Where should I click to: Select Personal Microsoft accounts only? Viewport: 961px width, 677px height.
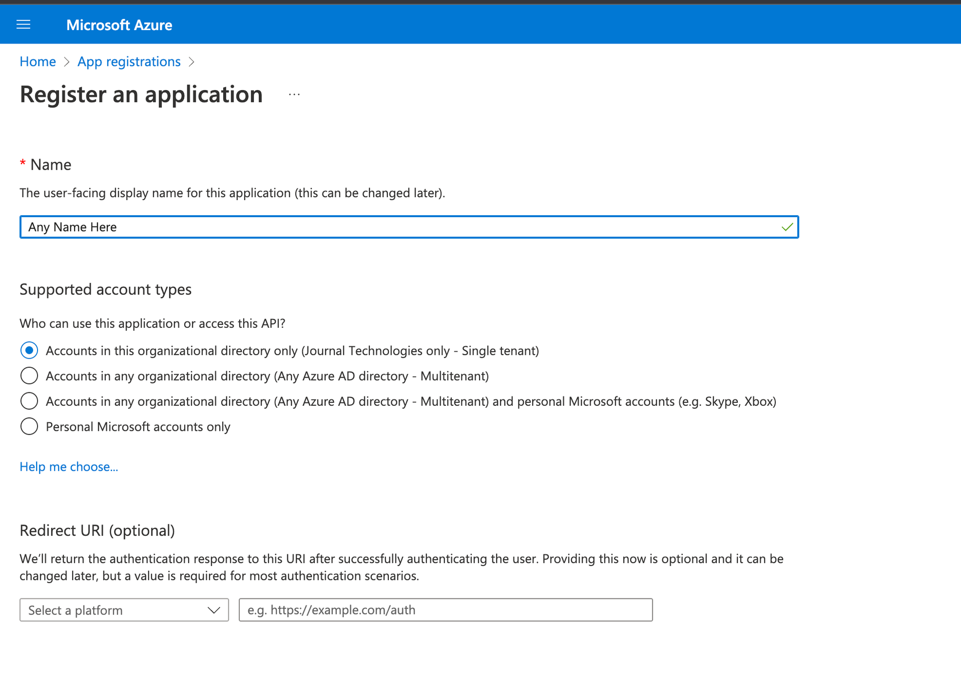29,426
